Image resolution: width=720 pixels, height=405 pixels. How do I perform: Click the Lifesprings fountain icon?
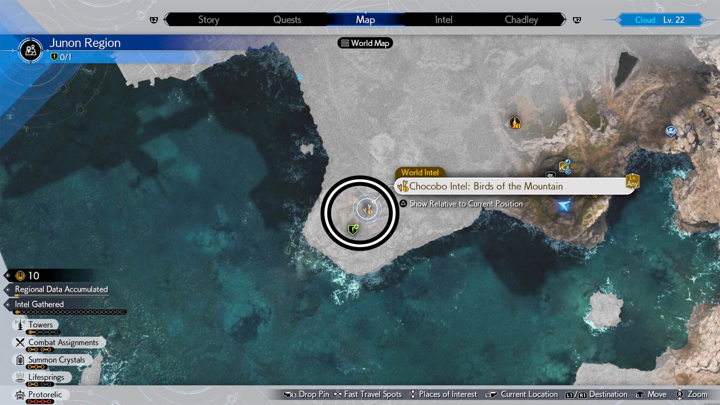pyautogui.click(x=20, y=377)
